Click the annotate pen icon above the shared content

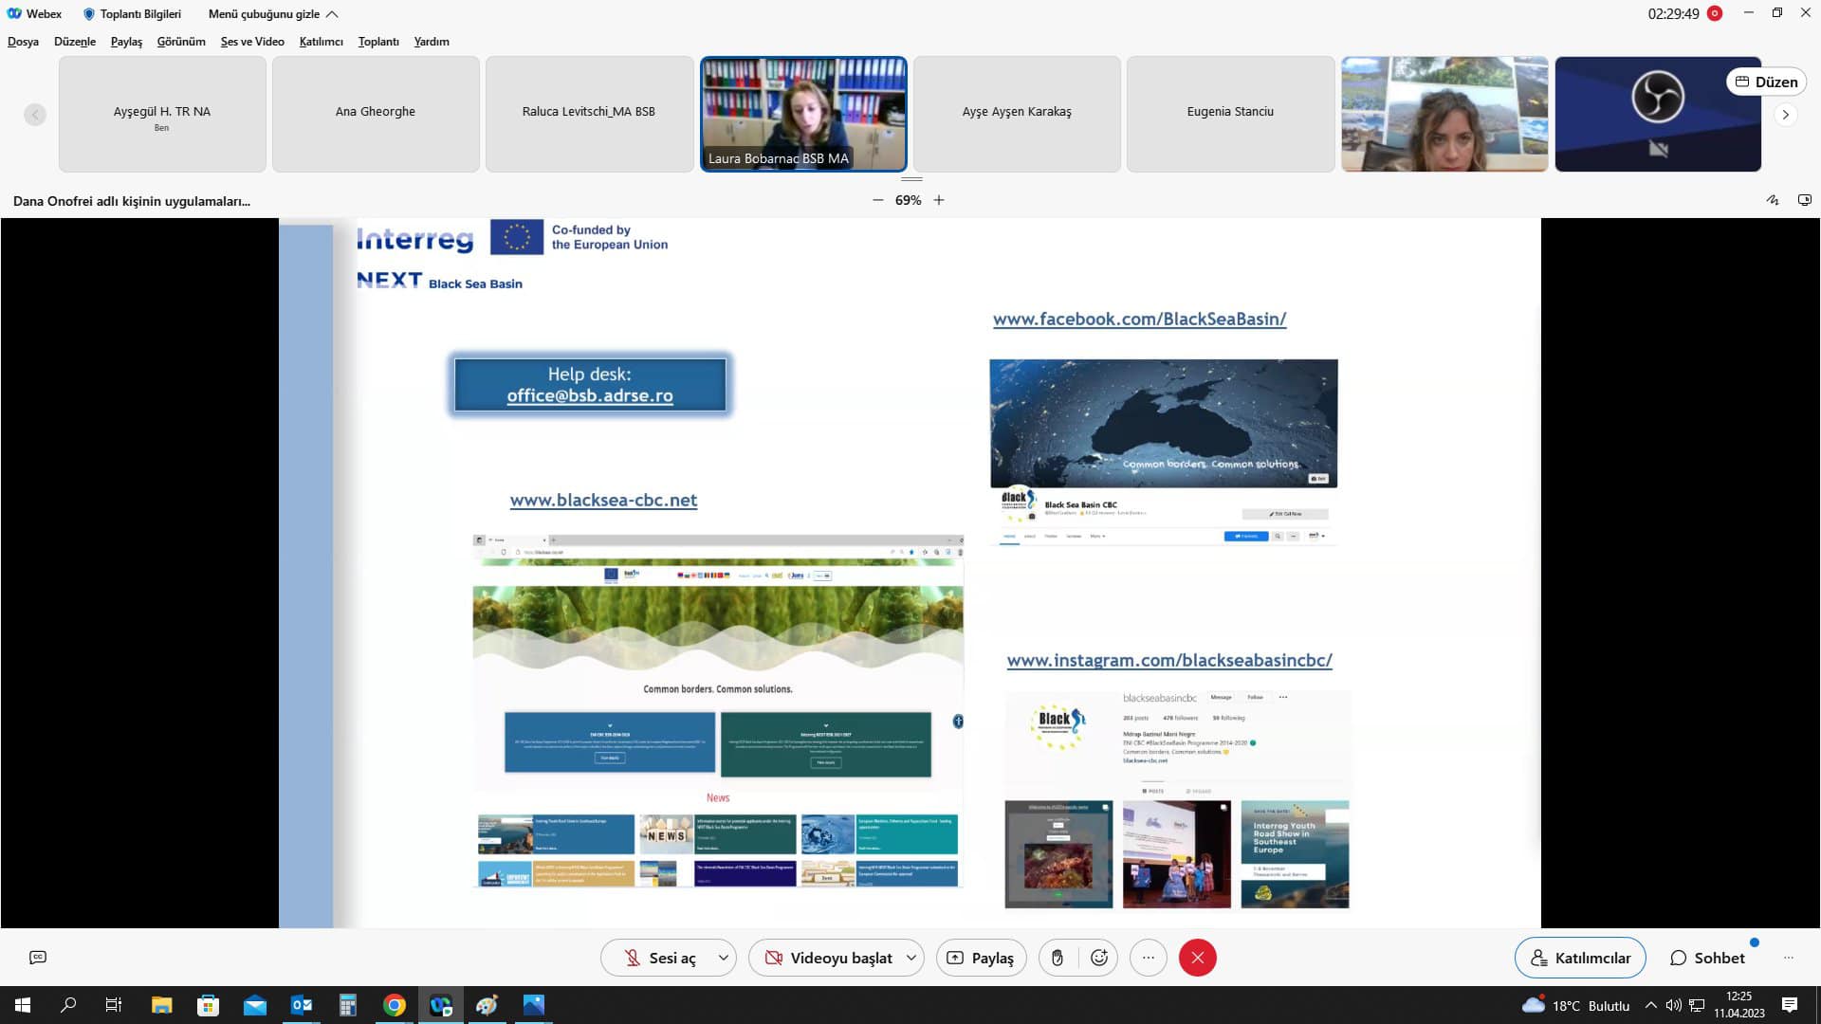click(x=1772, y=200)
